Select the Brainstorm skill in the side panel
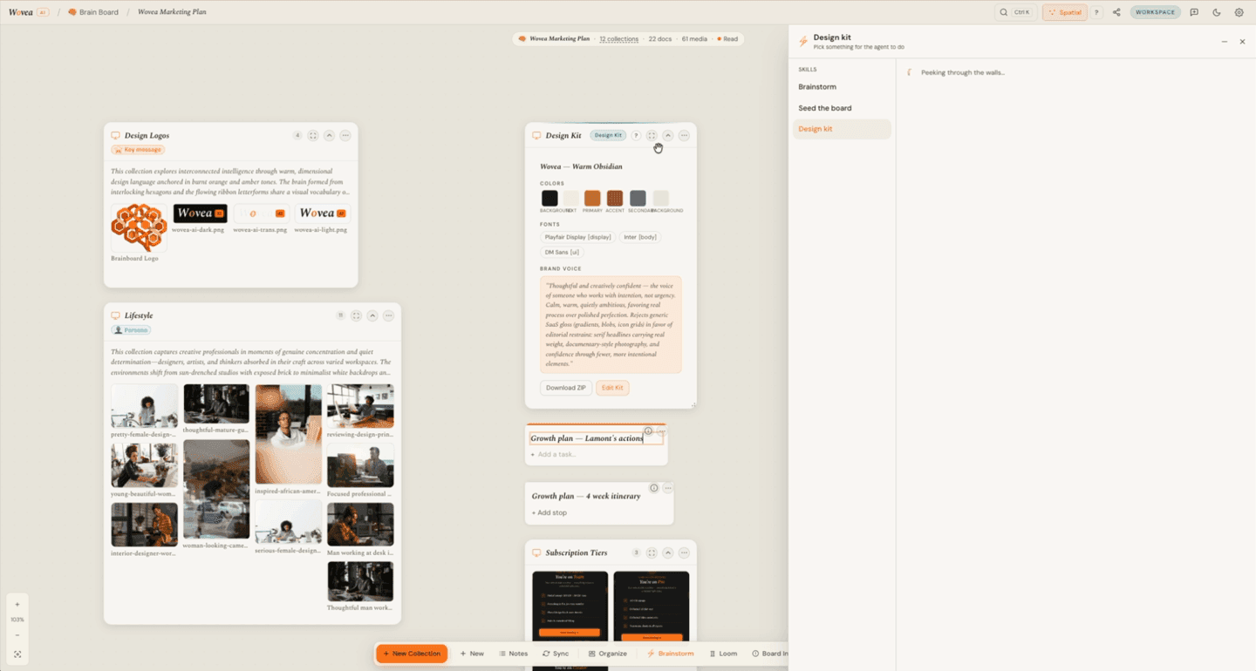Viewport: 1256px width, 671px height. click(x=842, y=87)
